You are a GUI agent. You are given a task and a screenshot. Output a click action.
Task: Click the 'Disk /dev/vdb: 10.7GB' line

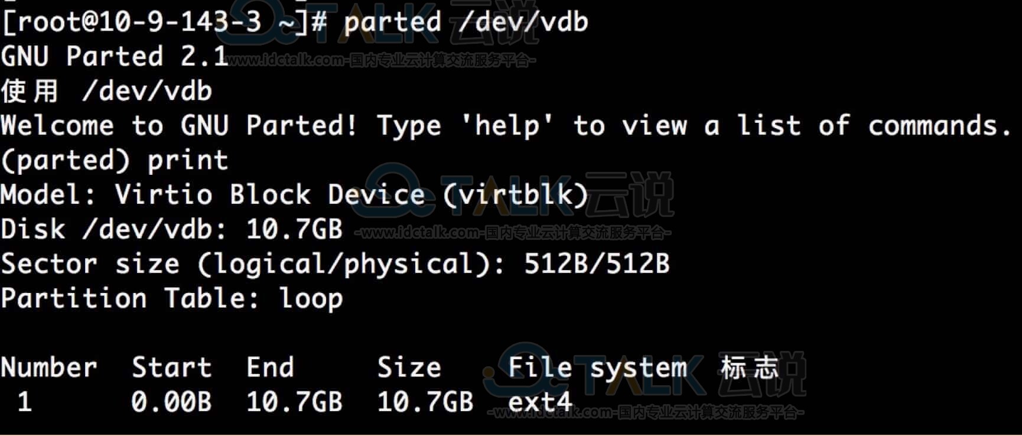[172, 229]
